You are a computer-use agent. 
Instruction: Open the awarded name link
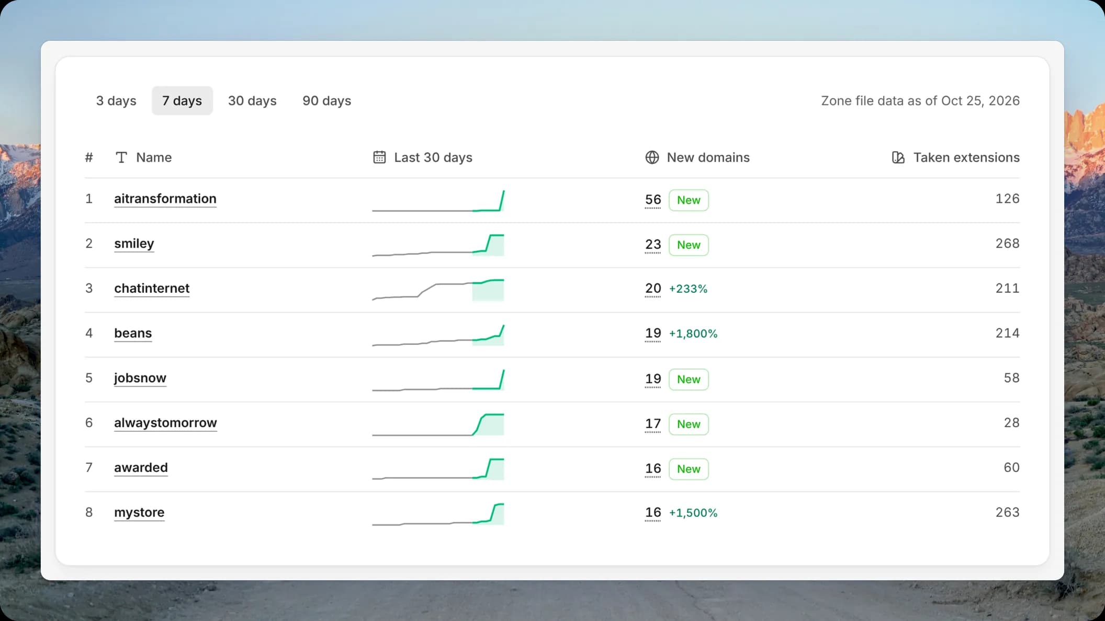coord(141,468)
